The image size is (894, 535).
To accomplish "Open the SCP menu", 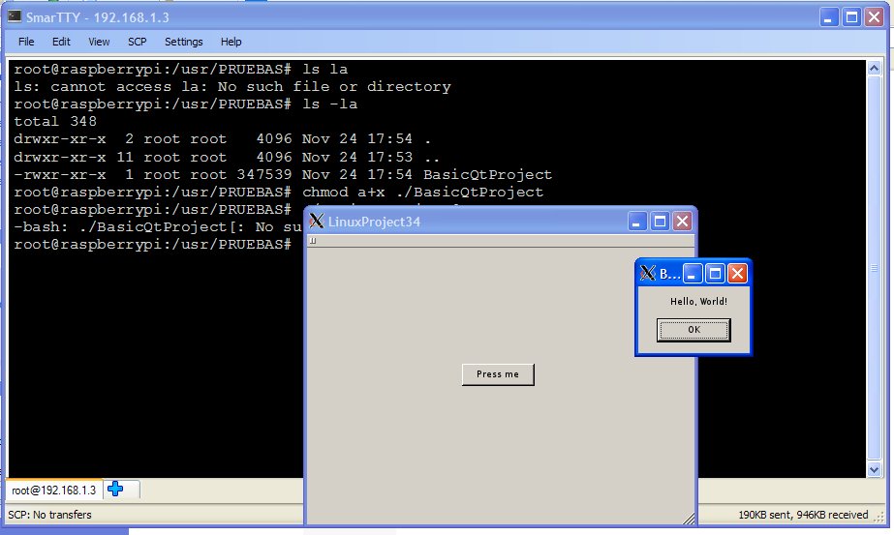I will 137,42.
